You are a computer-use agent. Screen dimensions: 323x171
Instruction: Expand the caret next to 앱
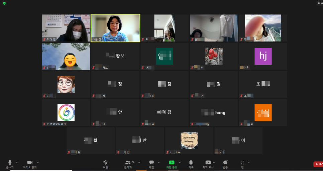pos(249,163)
